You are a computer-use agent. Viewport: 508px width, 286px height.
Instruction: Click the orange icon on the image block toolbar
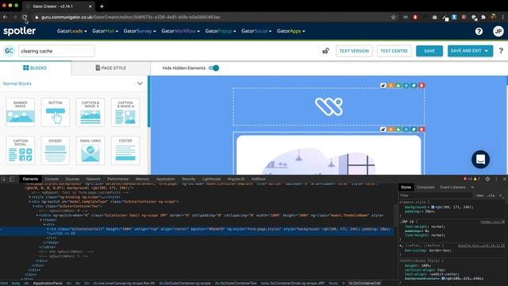(391, 129)
